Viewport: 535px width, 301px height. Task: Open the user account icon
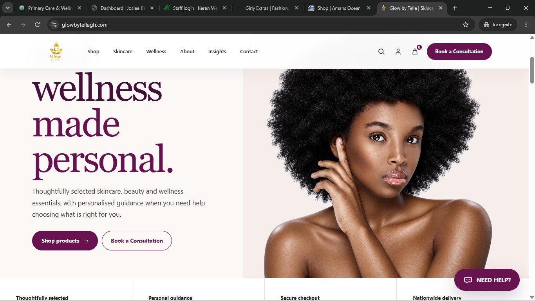pos(398,52)
